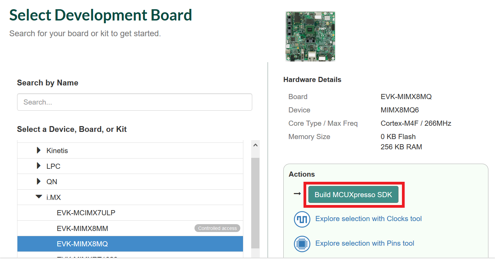Expand the Kinetis tree node triangle

tap(39, 150)
